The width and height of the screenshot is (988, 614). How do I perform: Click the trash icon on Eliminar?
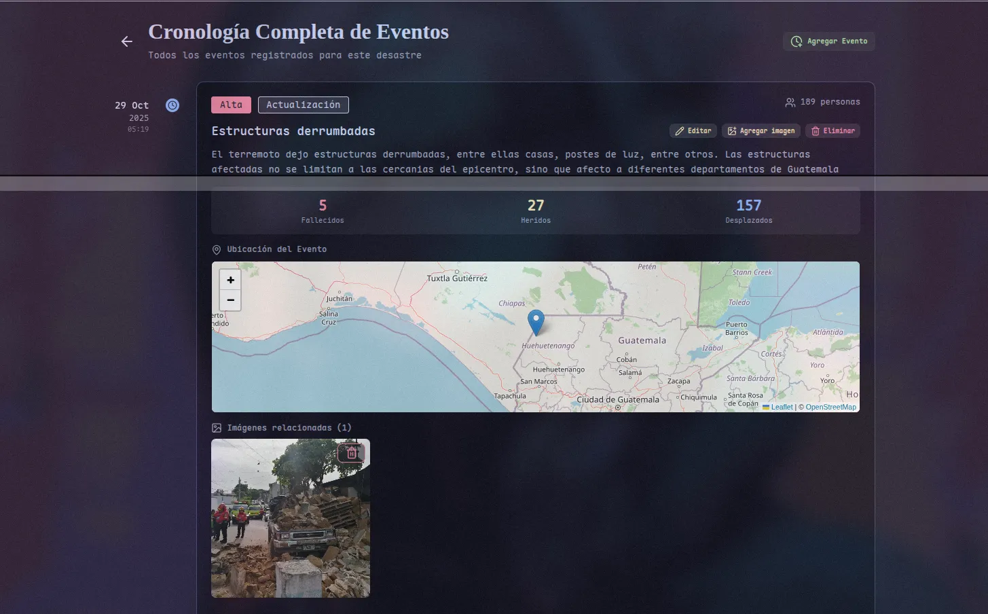[815, 130]
